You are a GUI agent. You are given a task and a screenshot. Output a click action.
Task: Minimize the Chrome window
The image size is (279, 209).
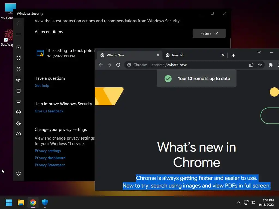pyautogui.click(x=272, y=52)
